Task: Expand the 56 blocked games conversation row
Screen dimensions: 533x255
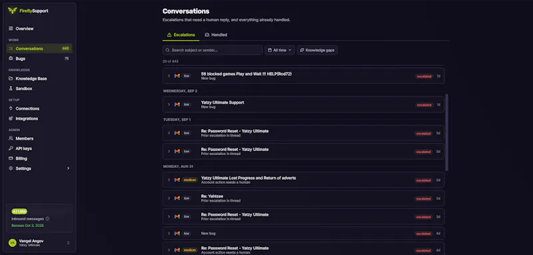Action: [169, 76]
